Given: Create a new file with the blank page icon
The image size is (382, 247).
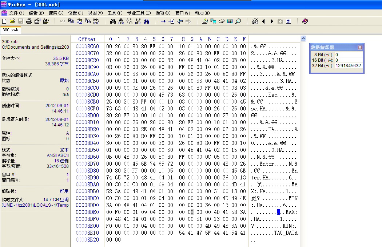Looking at the screenshot, I should [4, 21].
